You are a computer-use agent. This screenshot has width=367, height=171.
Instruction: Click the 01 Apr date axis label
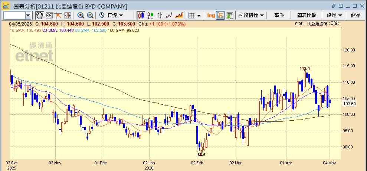[286, 163]
